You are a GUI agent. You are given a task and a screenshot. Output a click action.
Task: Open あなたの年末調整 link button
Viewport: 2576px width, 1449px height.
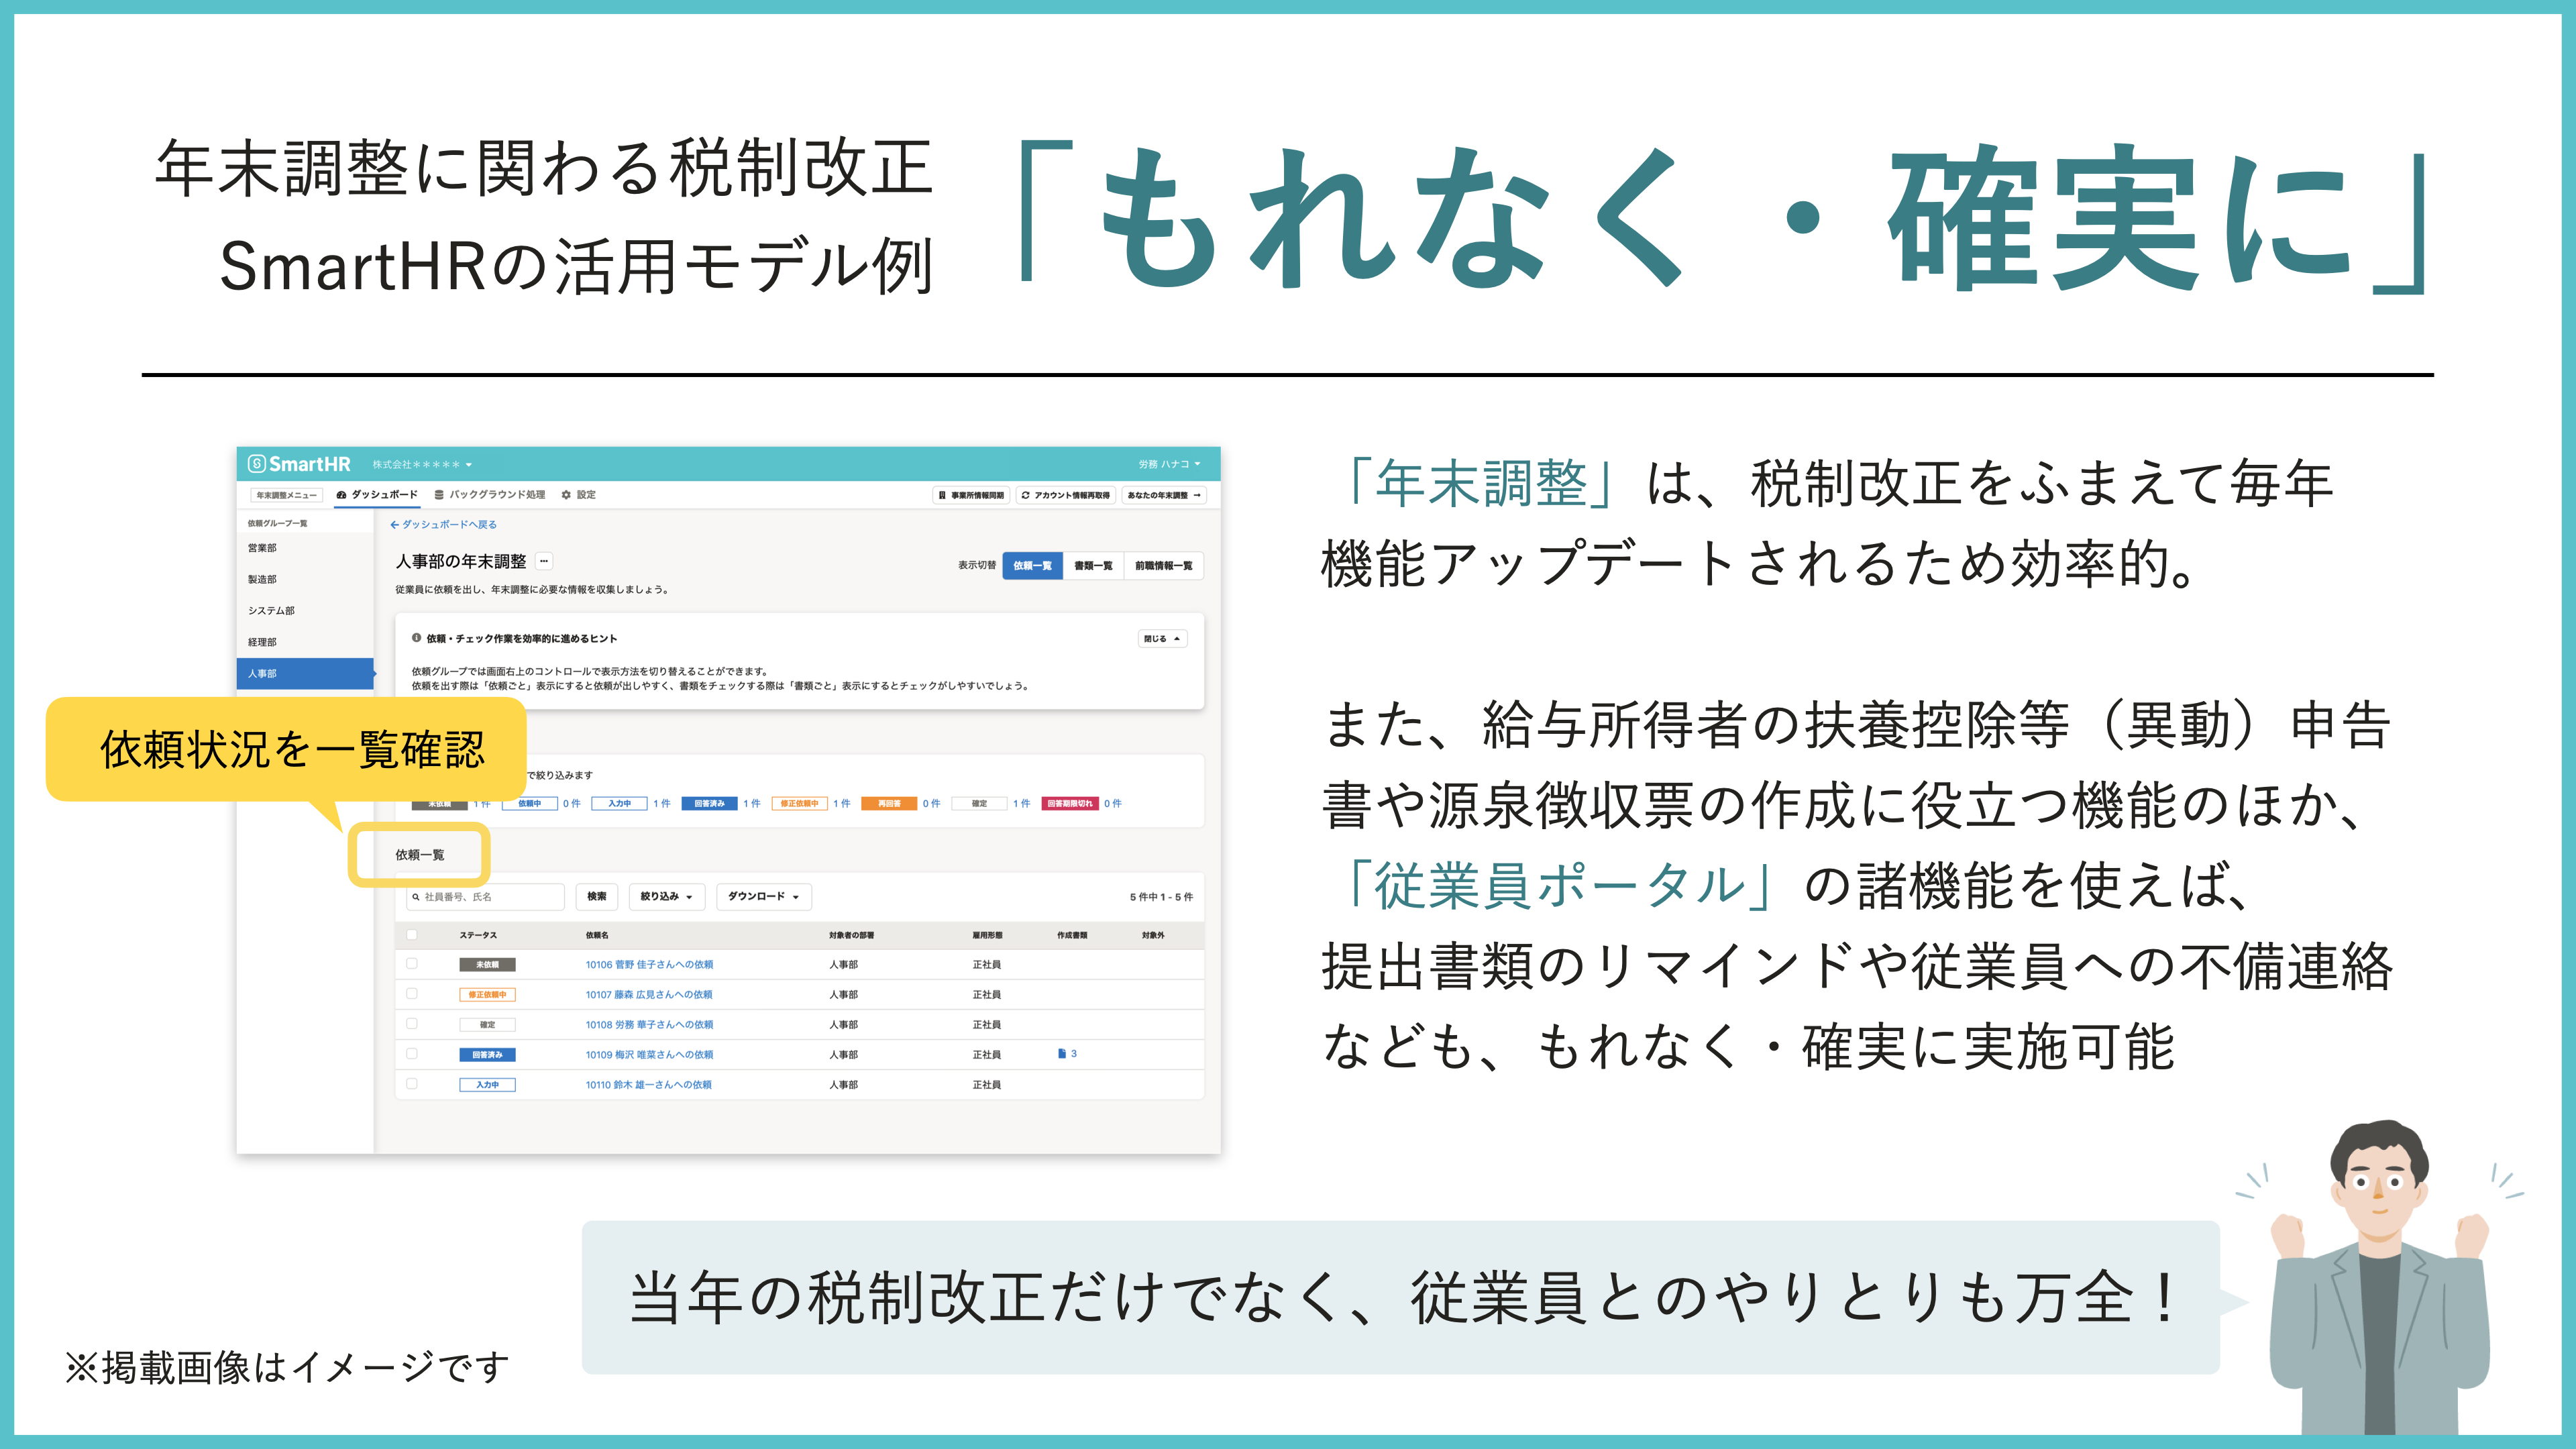tap(1164, 495)
